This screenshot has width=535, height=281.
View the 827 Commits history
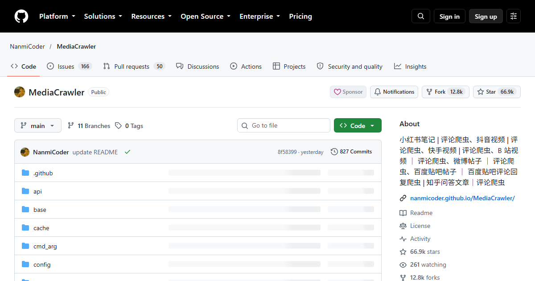[x=351, y=152]
